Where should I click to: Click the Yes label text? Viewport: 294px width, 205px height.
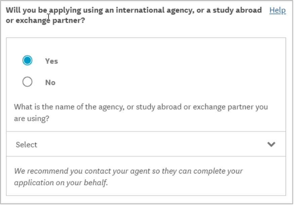pos(50,61)
